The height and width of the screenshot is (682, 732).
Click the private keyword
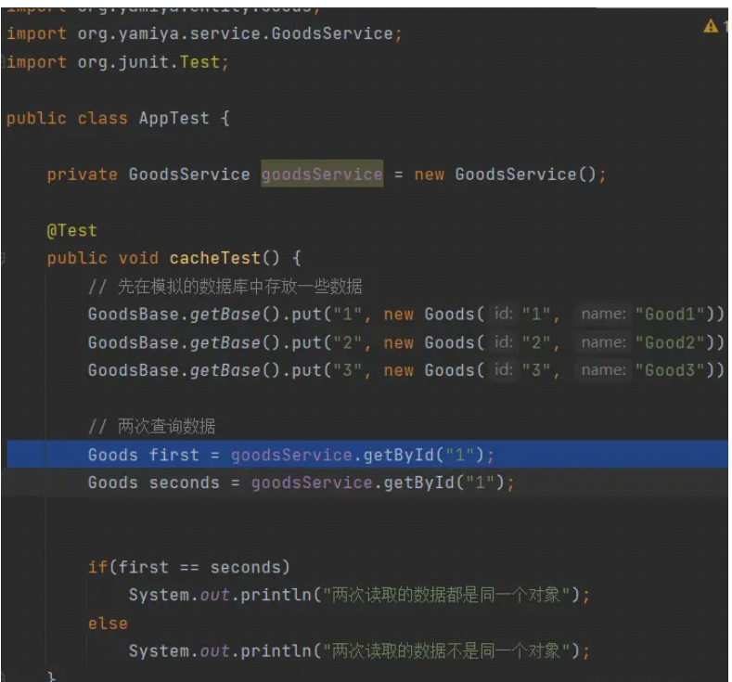(x=83, y=174)
